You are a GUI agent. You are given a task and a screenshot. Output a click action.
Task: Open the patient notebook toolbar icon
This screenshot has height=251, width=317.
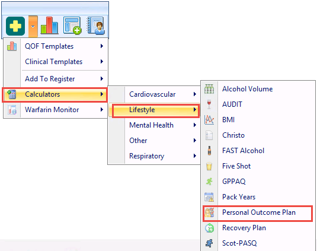(96, 26)
